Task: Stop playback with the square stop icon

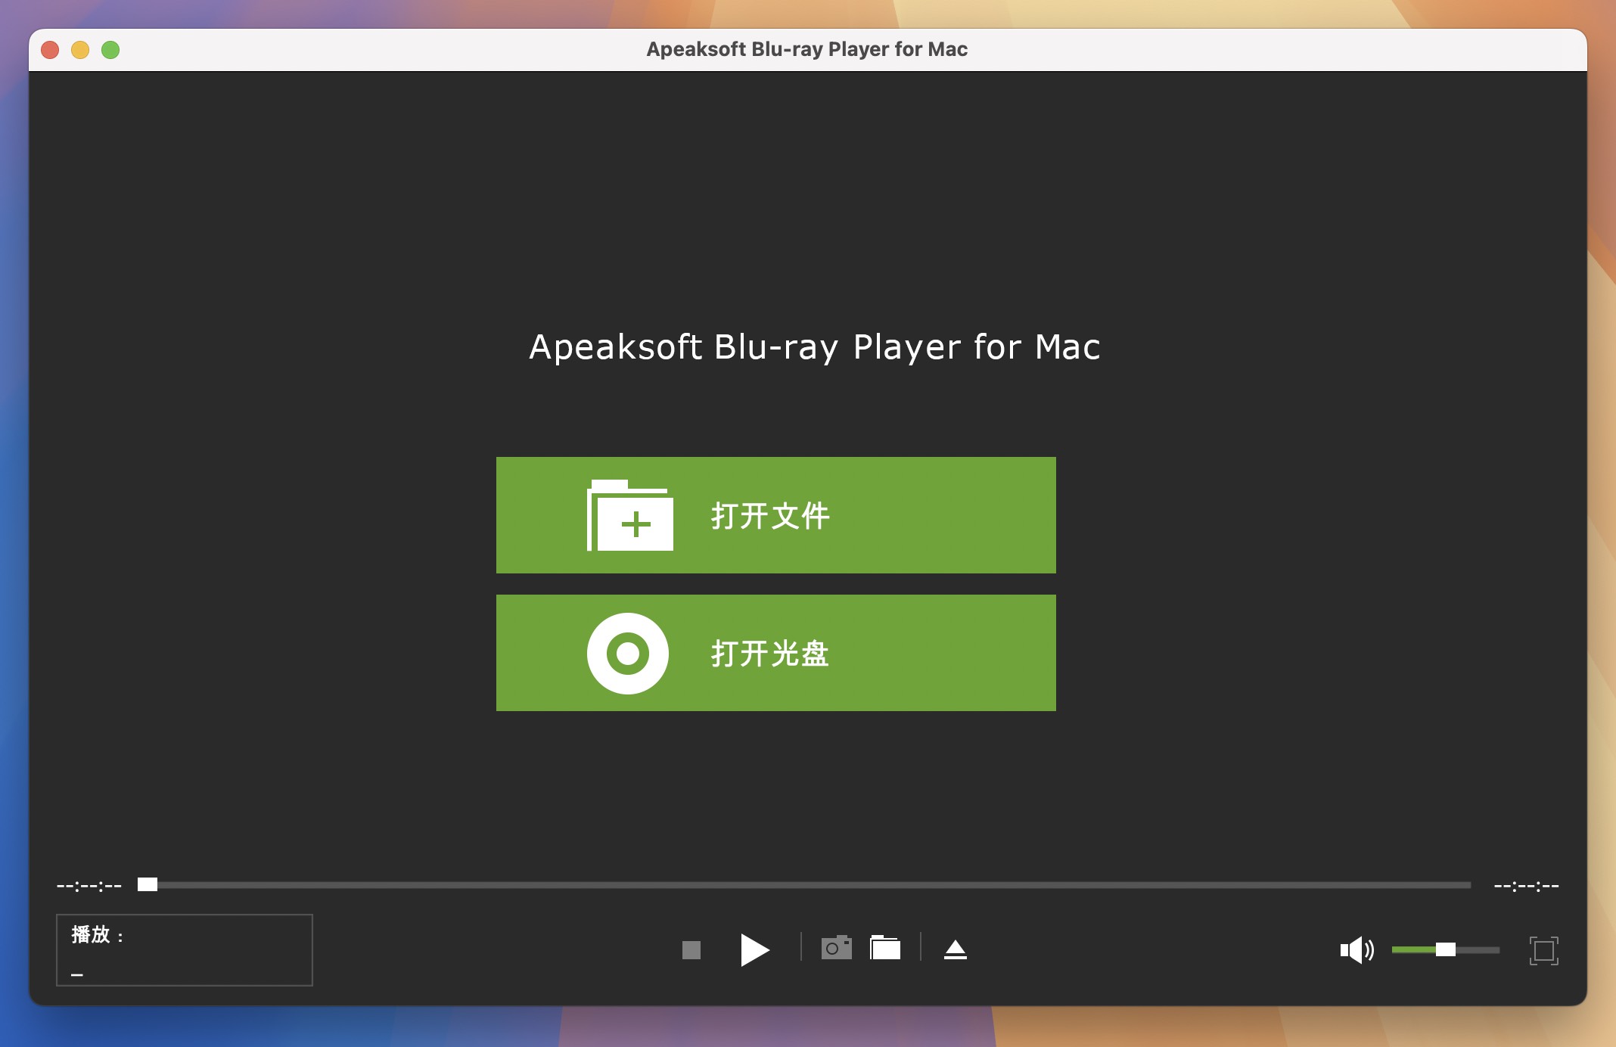Action: pos(691,950)
